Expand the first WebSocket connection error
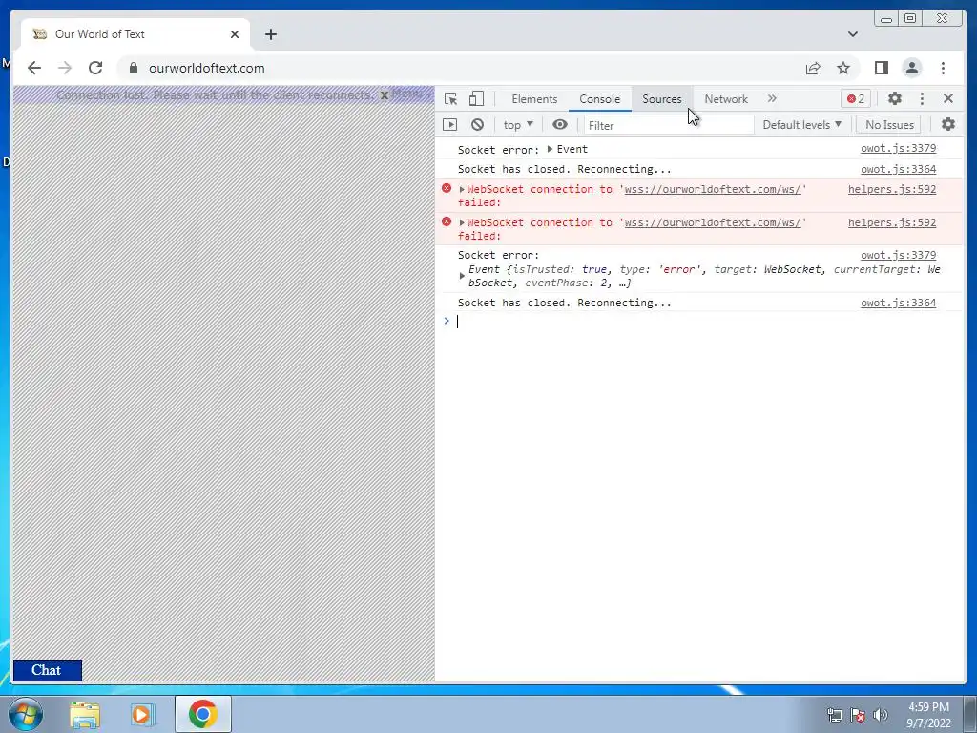This screenshot has width=977, height=733. [x=462, y=189]
